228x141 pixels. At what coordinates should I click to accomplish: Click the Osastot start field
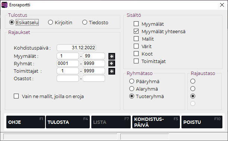[x=68, y=78]
